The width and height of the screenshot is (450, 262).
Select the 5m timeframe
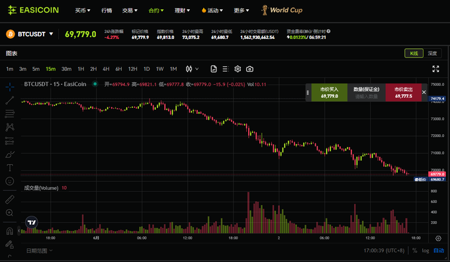tap(36, 69)
